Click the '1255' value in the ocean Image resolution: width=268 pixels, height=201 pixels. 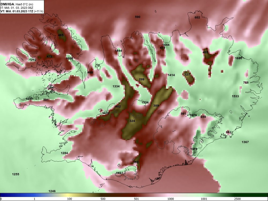click(x=16, y=174)
